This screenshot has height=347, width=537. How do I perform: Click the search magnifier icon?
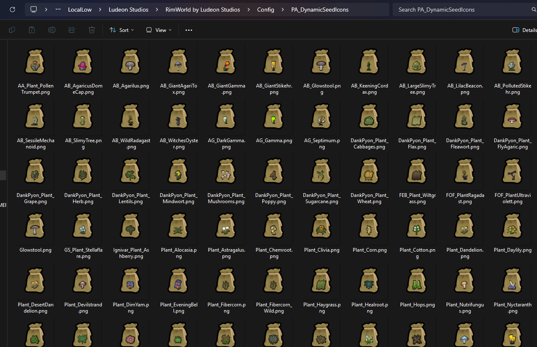pos(534,10)
